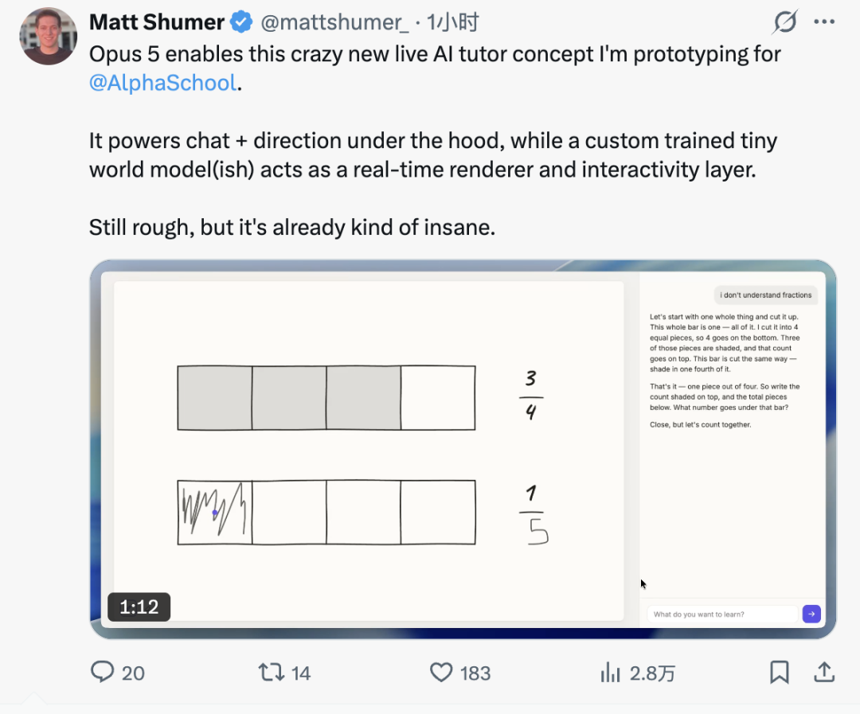Focus the 'What do you want to learn?' field
This screenshot has width=860, height=714.
(721, 615)
